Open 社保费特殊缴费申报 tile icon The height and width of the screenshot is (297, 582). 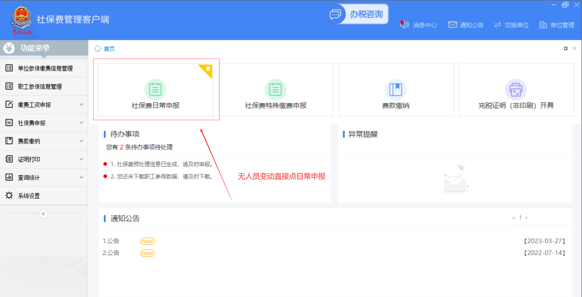pos(275,89)
